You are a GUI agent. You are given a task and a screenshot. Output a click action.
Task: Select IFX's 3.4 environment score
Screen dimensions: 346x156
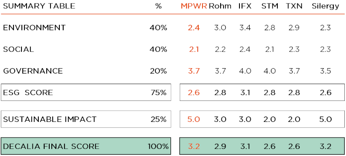pyautogui.click(x=245, y=28)
